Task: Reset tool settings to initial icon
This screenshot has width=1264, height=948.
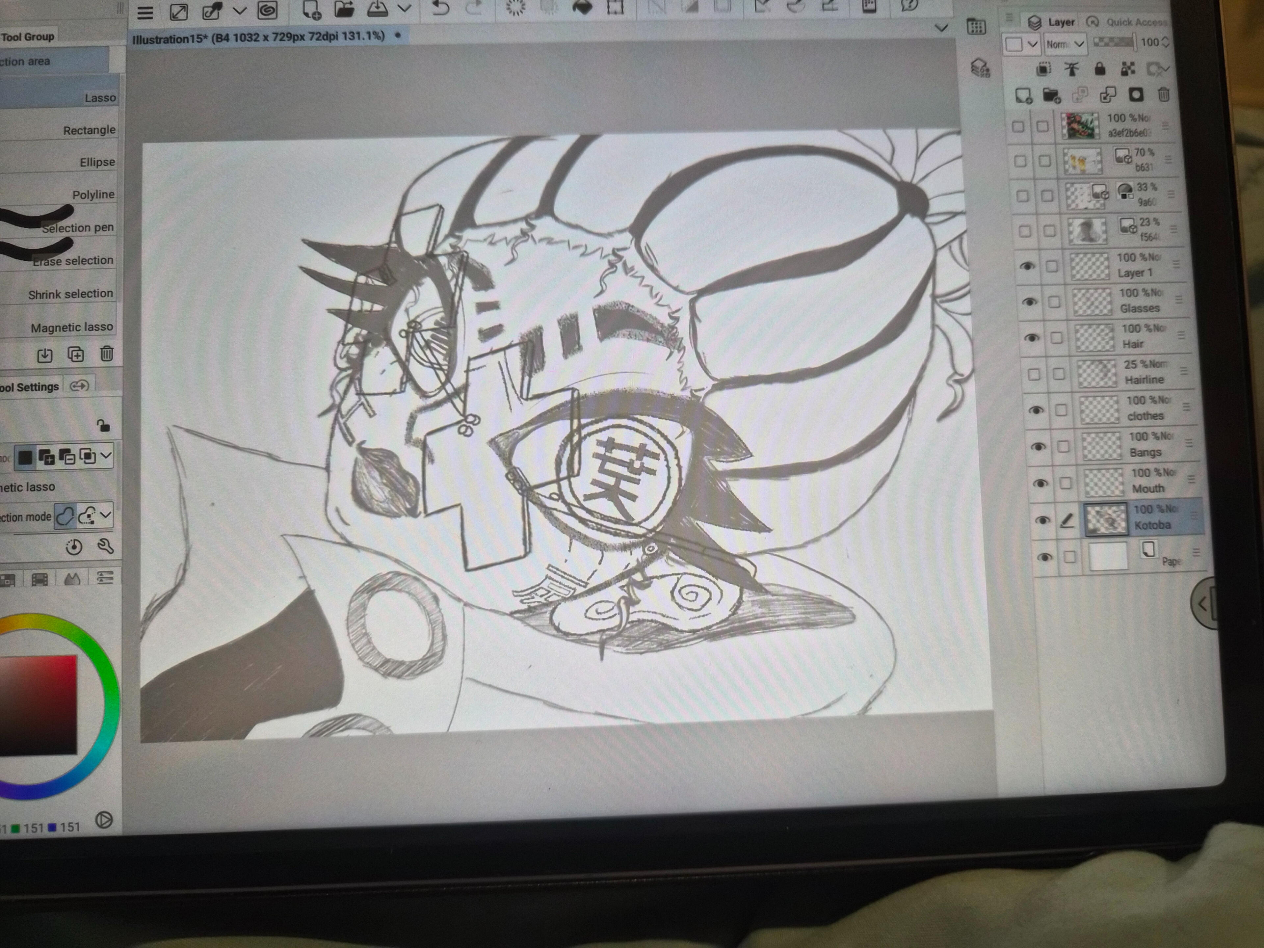Action: click(74, 547)
